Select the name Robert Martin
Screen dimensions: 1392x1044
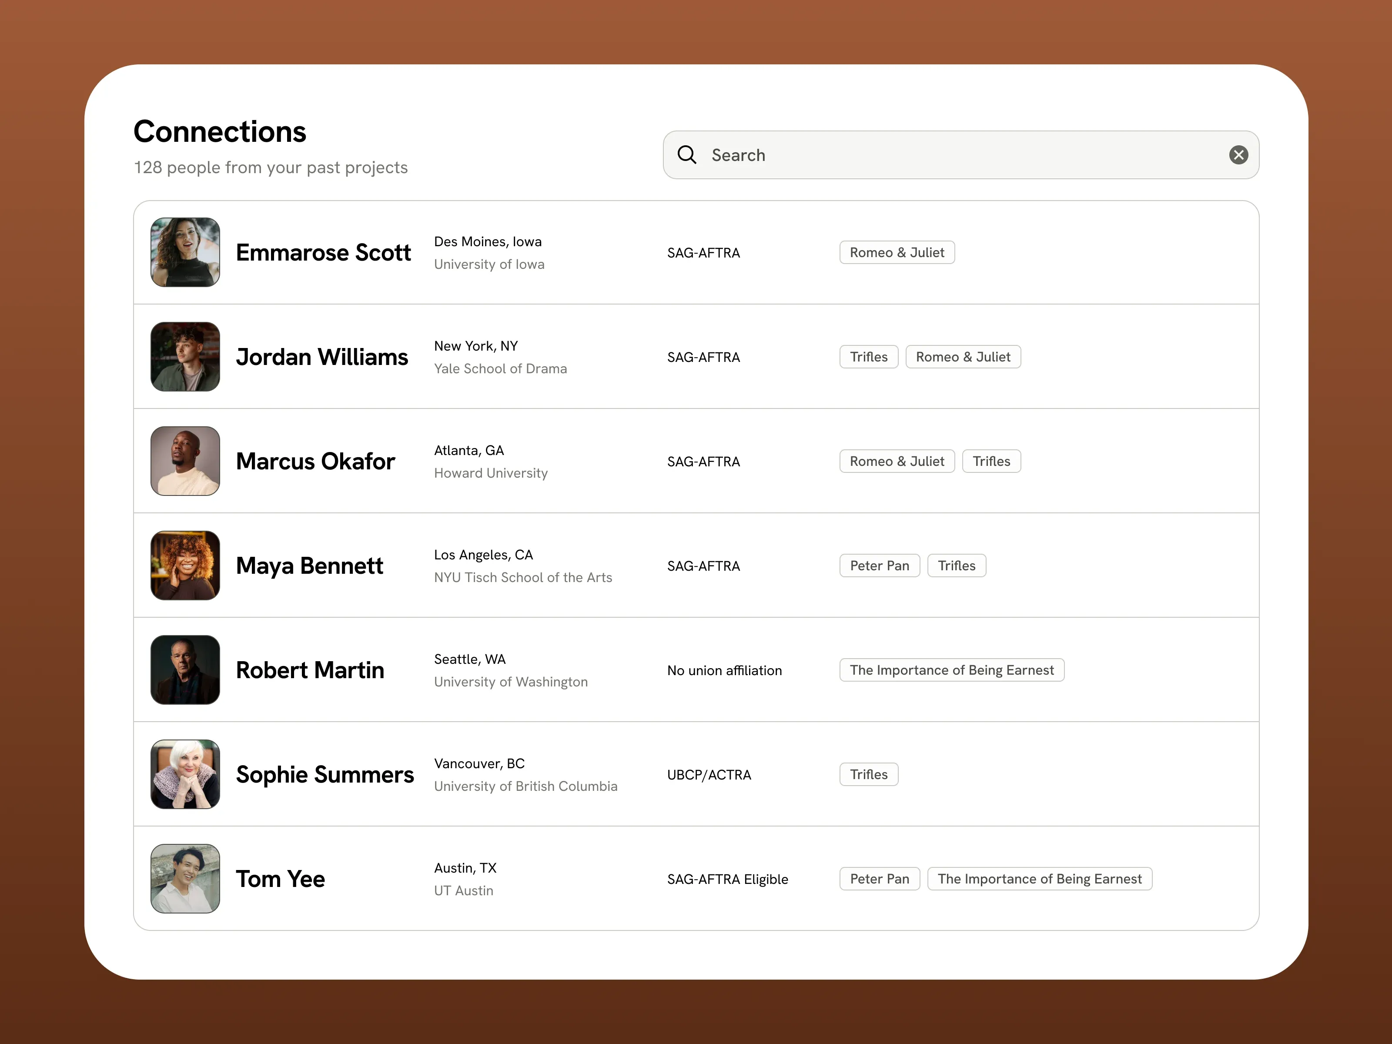click(x=310, y=670)
